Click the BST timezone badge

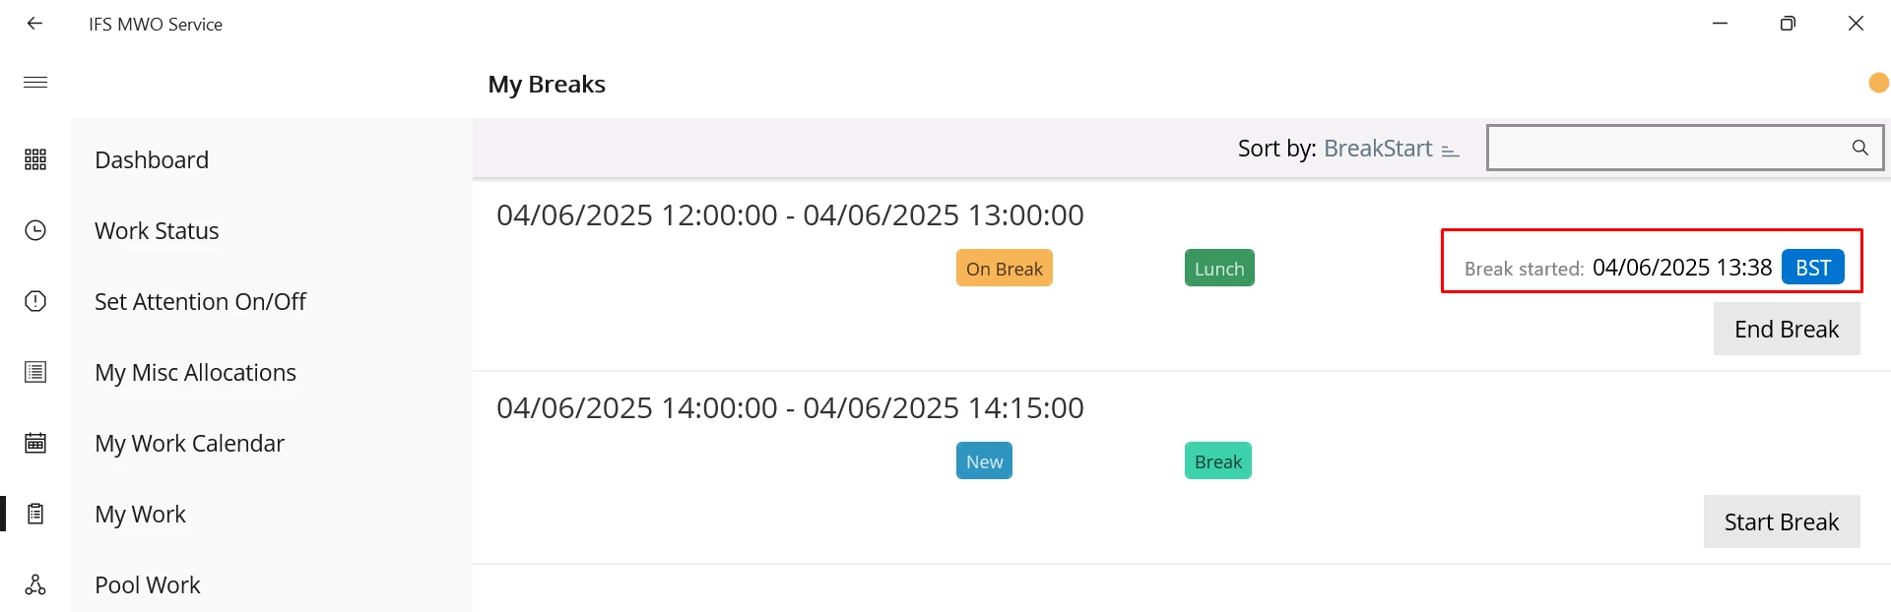pyautogui.click(x=1812, y=268)
